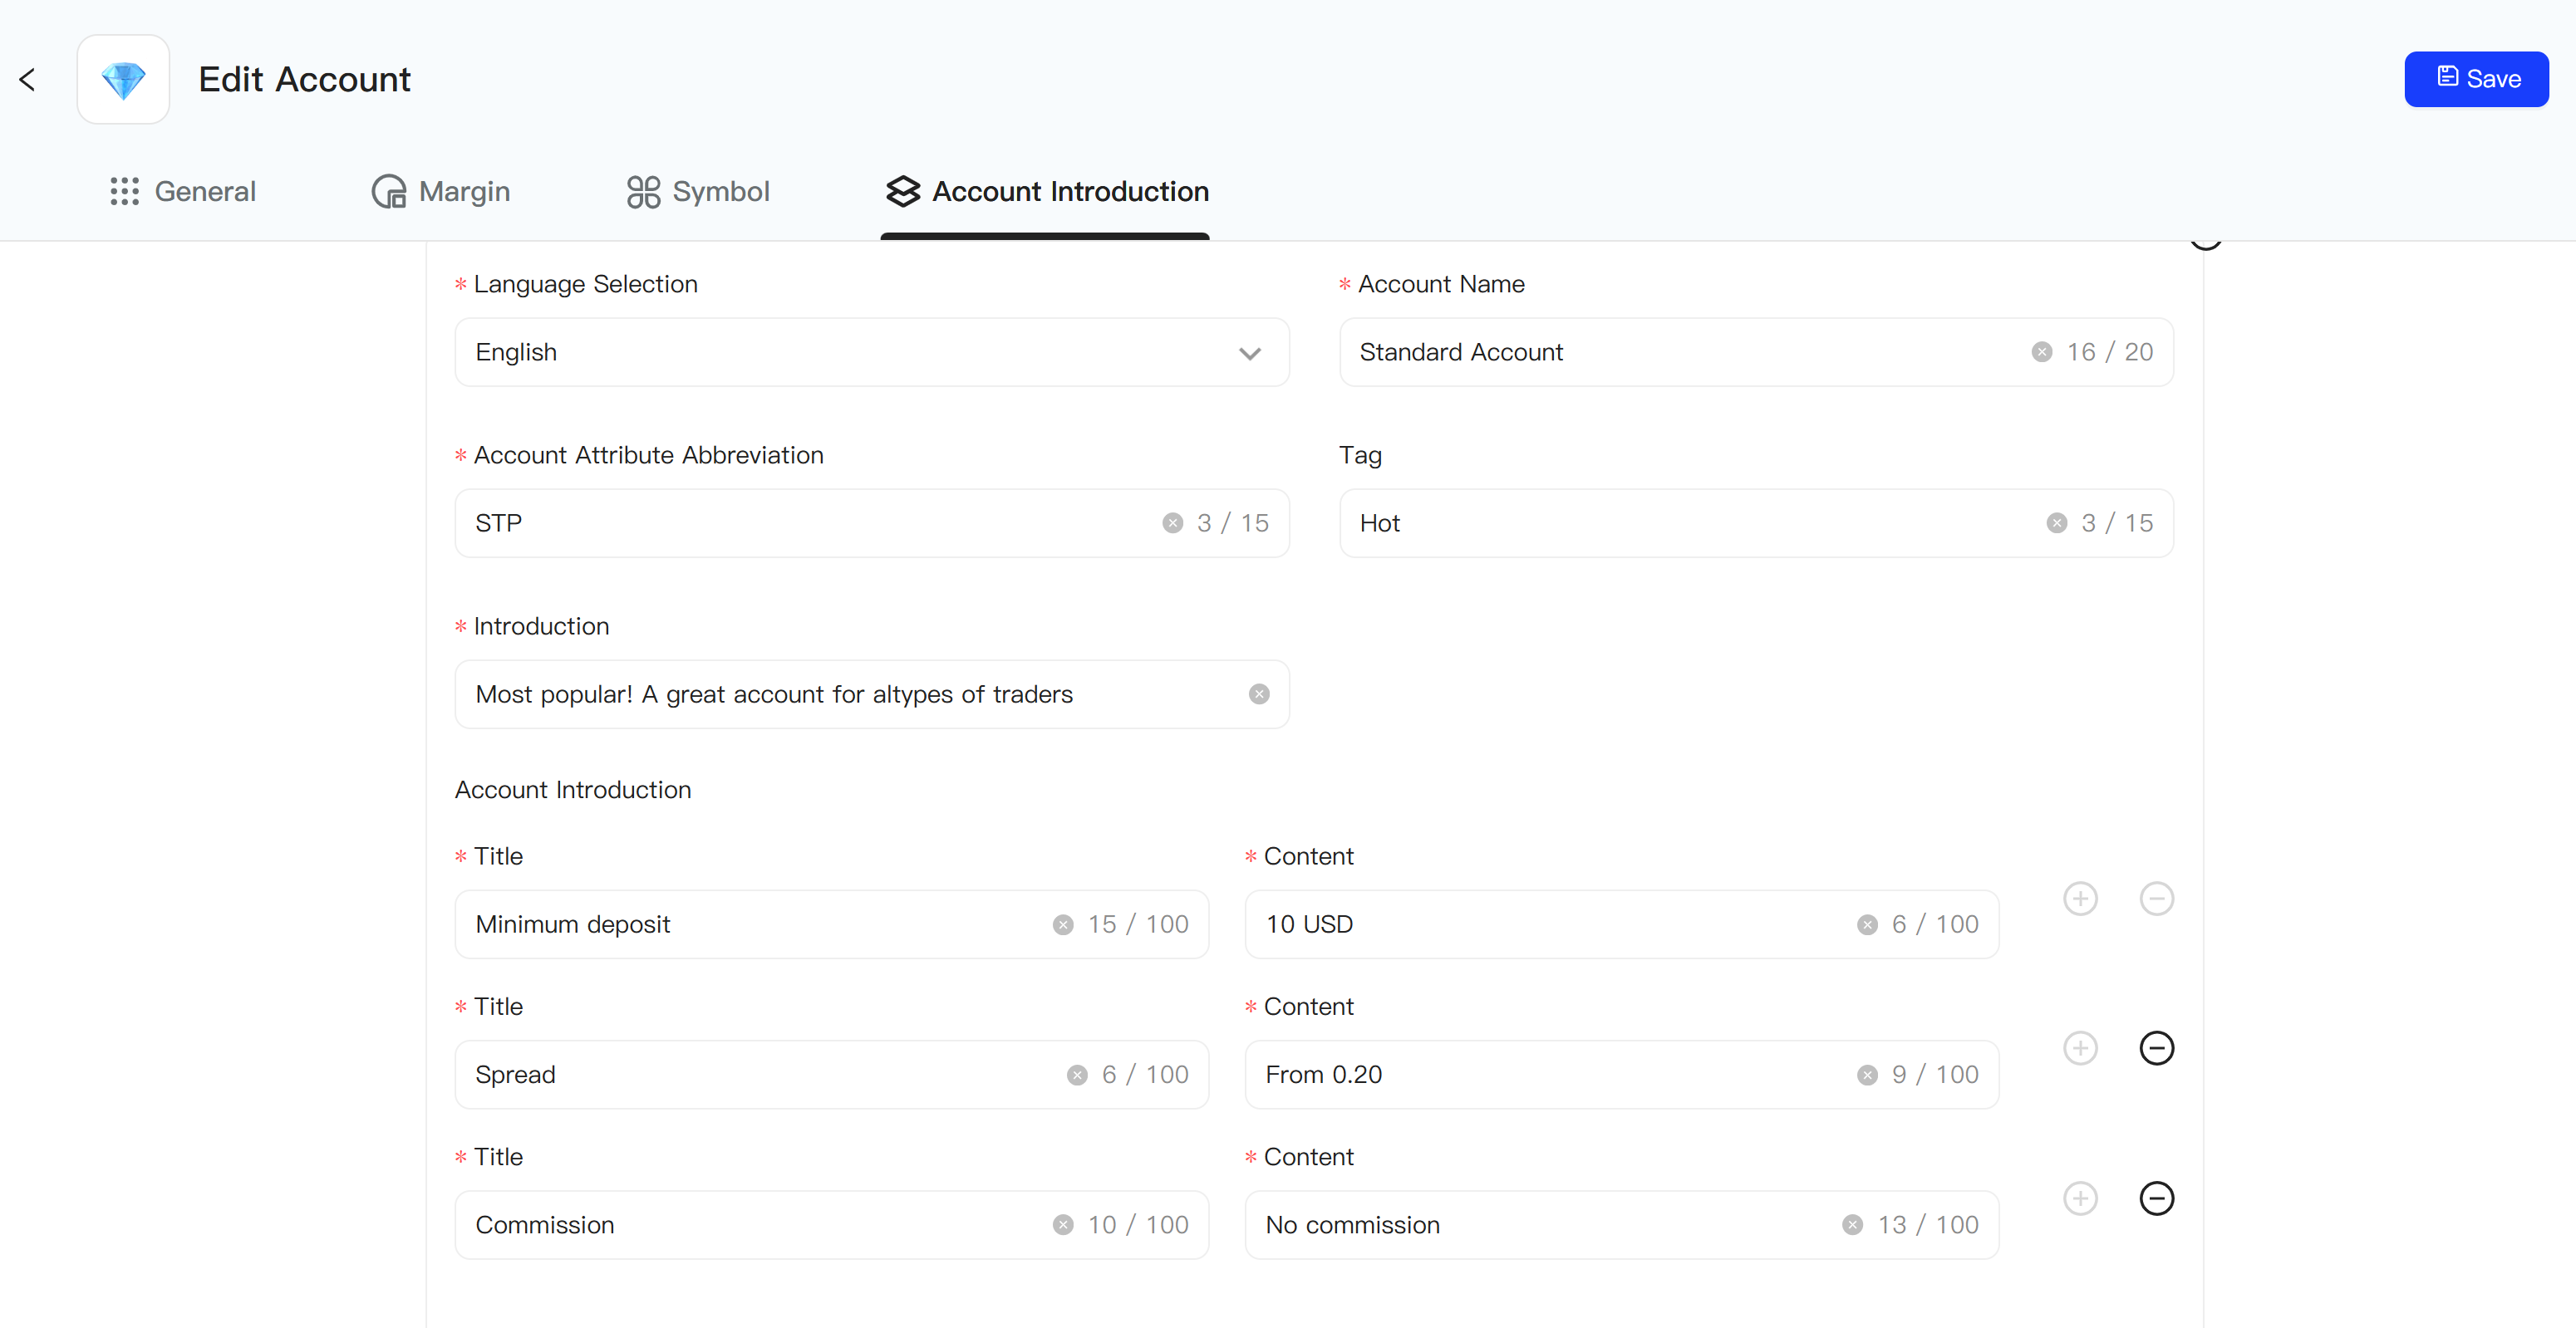Click the 'Language Selection' label
The image size is (2576, 1328).
(586, 285)
